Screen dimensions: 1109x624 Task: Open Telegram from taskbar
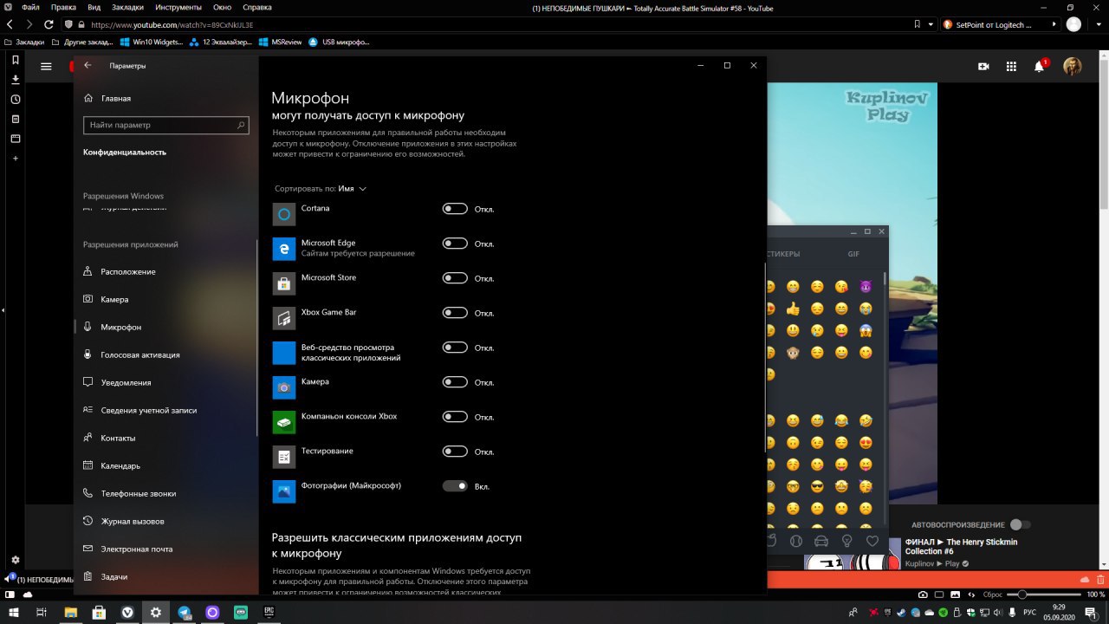coord(184,612)
